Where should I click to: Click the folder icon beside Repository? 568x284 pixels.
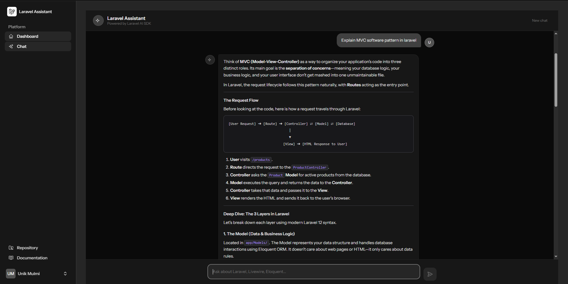click(x=11, y=248)
